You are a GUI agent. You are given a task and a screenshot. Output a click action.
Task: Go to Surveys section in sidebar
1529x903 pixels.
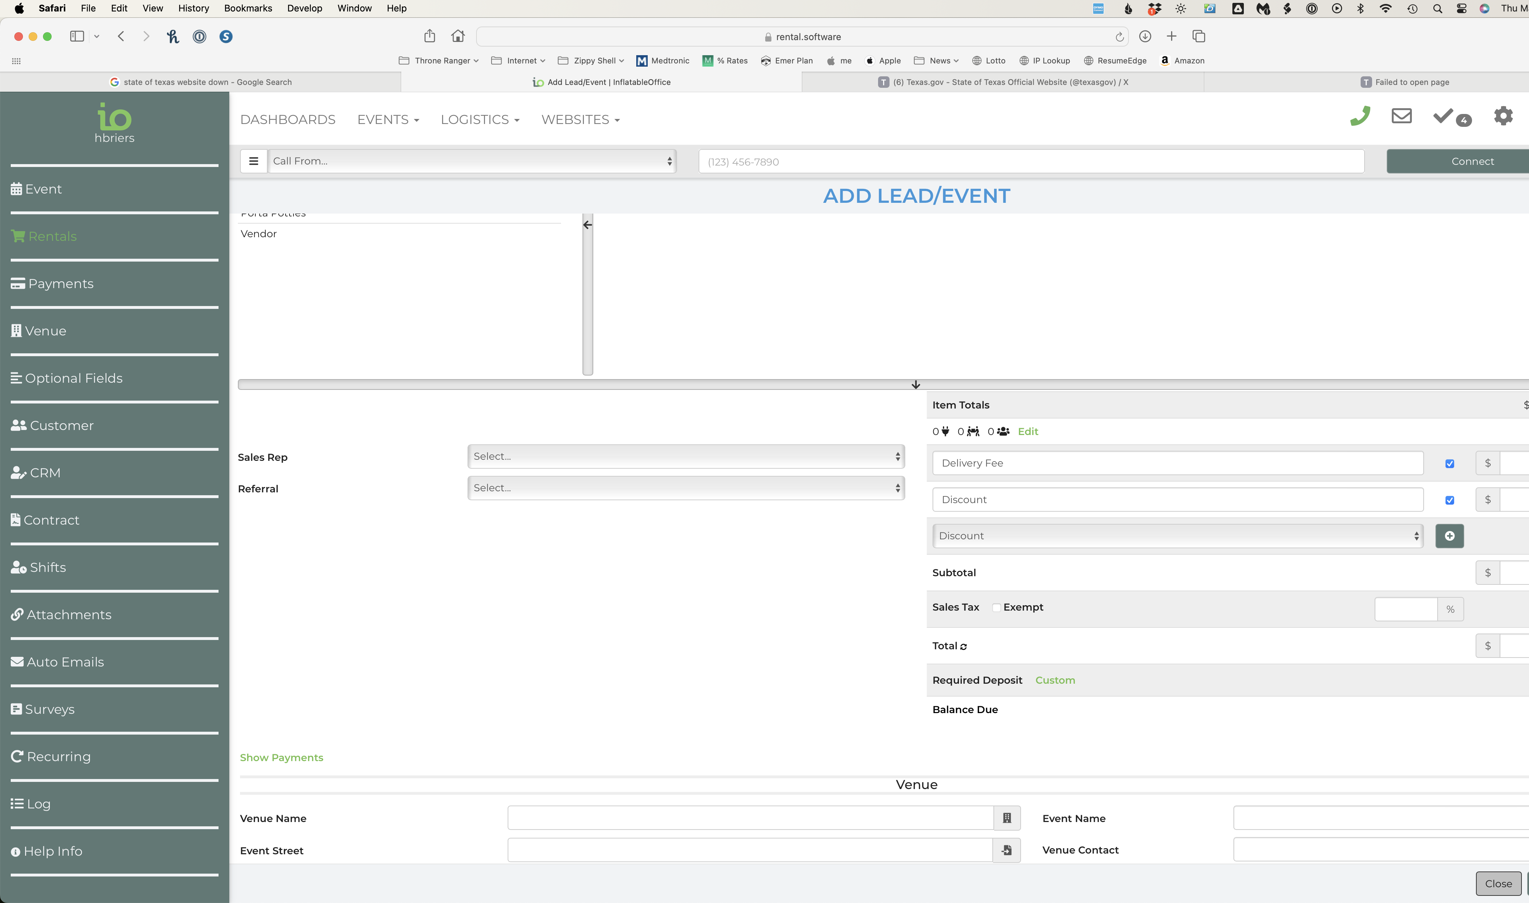(43, 709)
